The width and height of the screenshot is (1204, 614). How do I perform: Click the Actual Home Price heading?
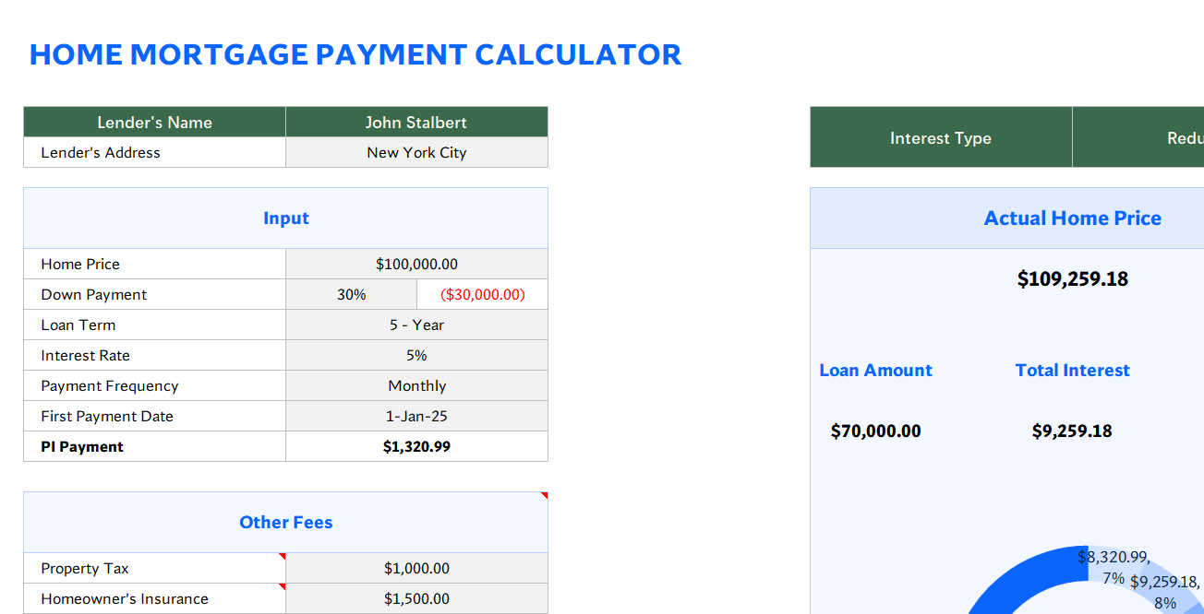click(x=1073, y=218)
